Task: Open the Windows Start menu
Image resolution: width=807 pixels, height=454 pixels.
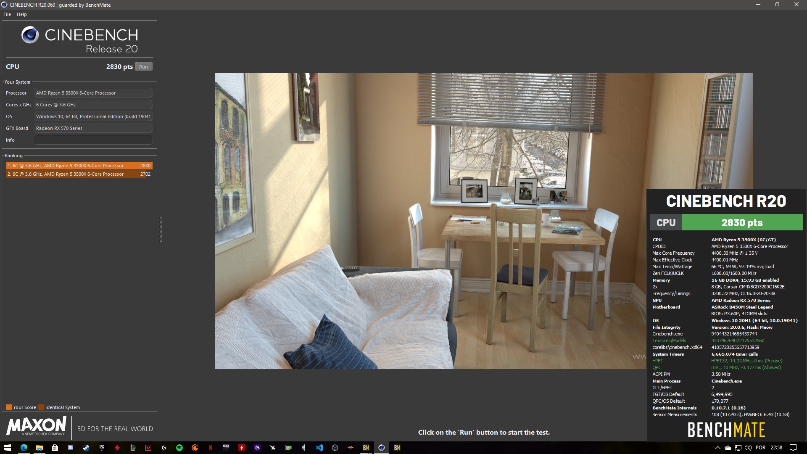Action: click(7, 448)
